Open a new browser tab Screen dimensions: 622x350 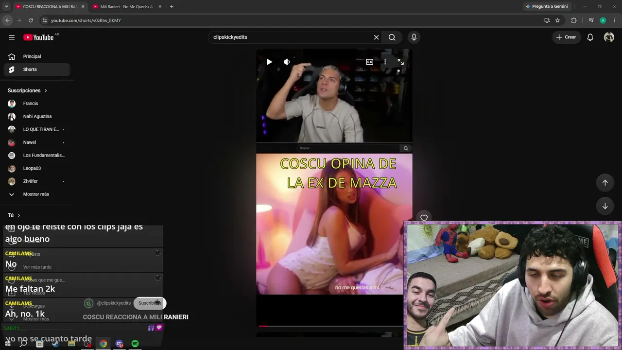pyautogui.click(x=172, y=7)
